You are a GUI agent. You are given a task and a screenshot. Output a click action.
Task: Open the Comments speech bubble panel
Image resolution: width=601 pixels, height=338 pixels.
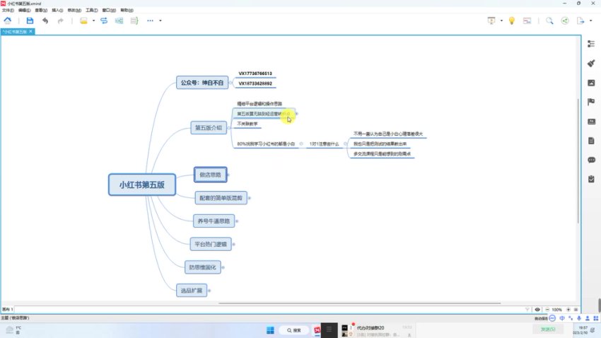coord(591,160)
